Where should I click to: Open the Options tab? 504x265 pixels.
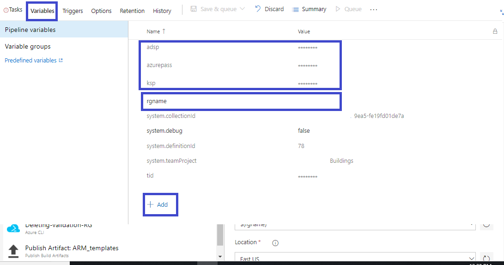(x=101, y=11)
